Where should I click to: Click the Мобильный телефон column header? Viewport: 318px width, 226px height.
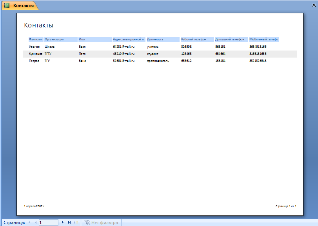(x=263, y=40)
